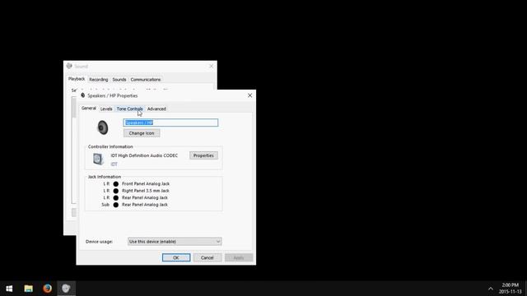Click the Recording tab in Sound window
The image size is (527, 296).
point(99,80)
